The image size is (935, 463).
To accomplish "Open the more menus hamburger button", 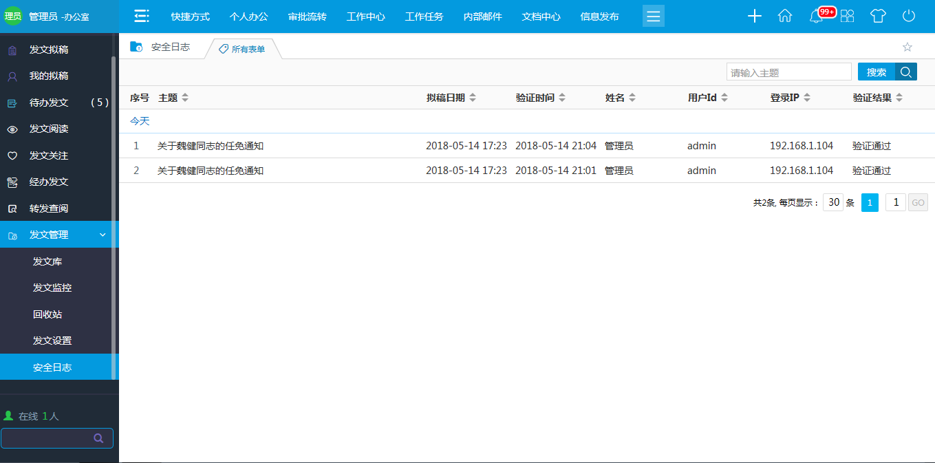I will [653, 17].
